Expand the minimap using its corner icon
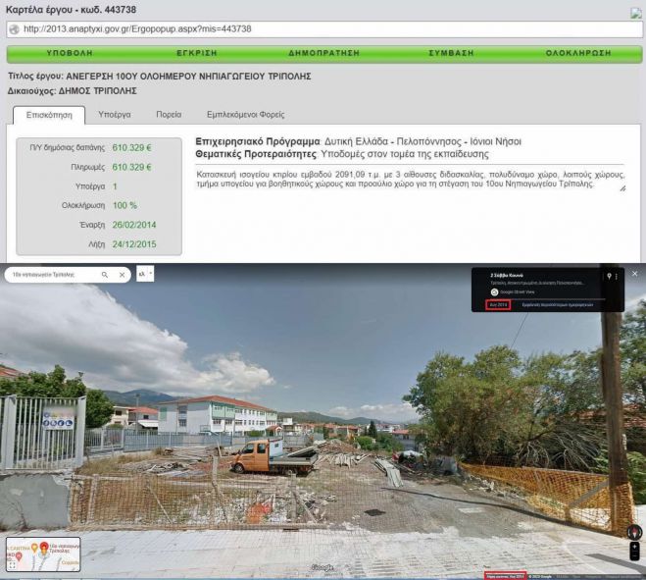Image resolution: width=646 pixels, height=580 pixels. [12, 565]
